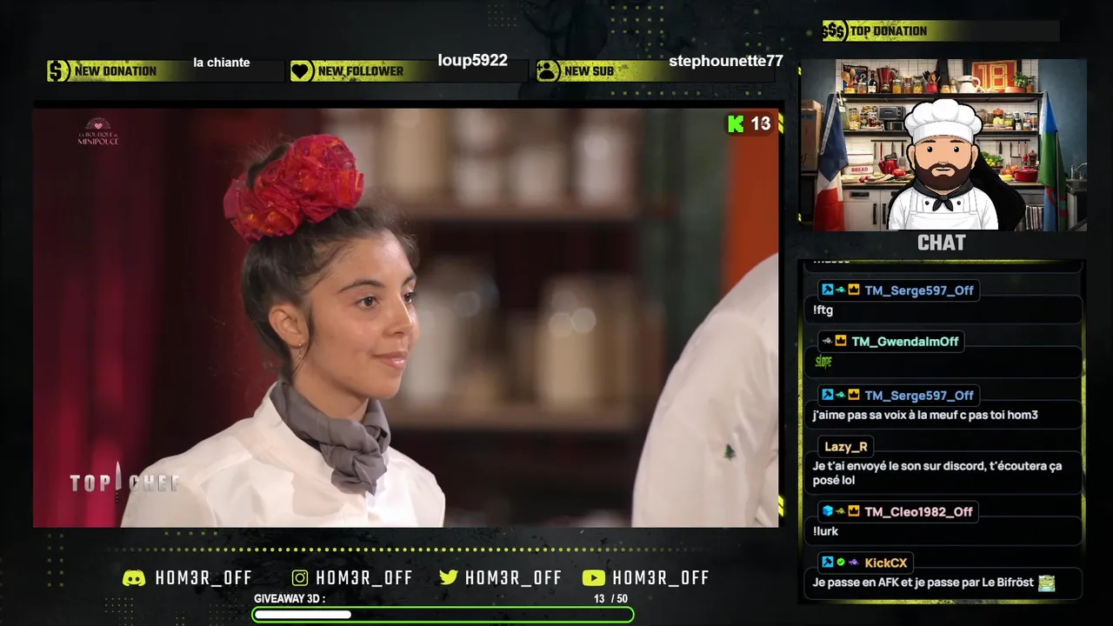The image size is (1113, 626).
Task: Click the NEW FOLLOWER label
Action: pos(361,71)
